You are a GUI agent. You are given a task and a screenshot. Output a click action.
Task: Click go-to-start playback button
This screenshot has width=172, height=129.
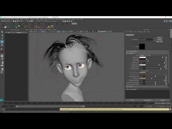[156, 103]
